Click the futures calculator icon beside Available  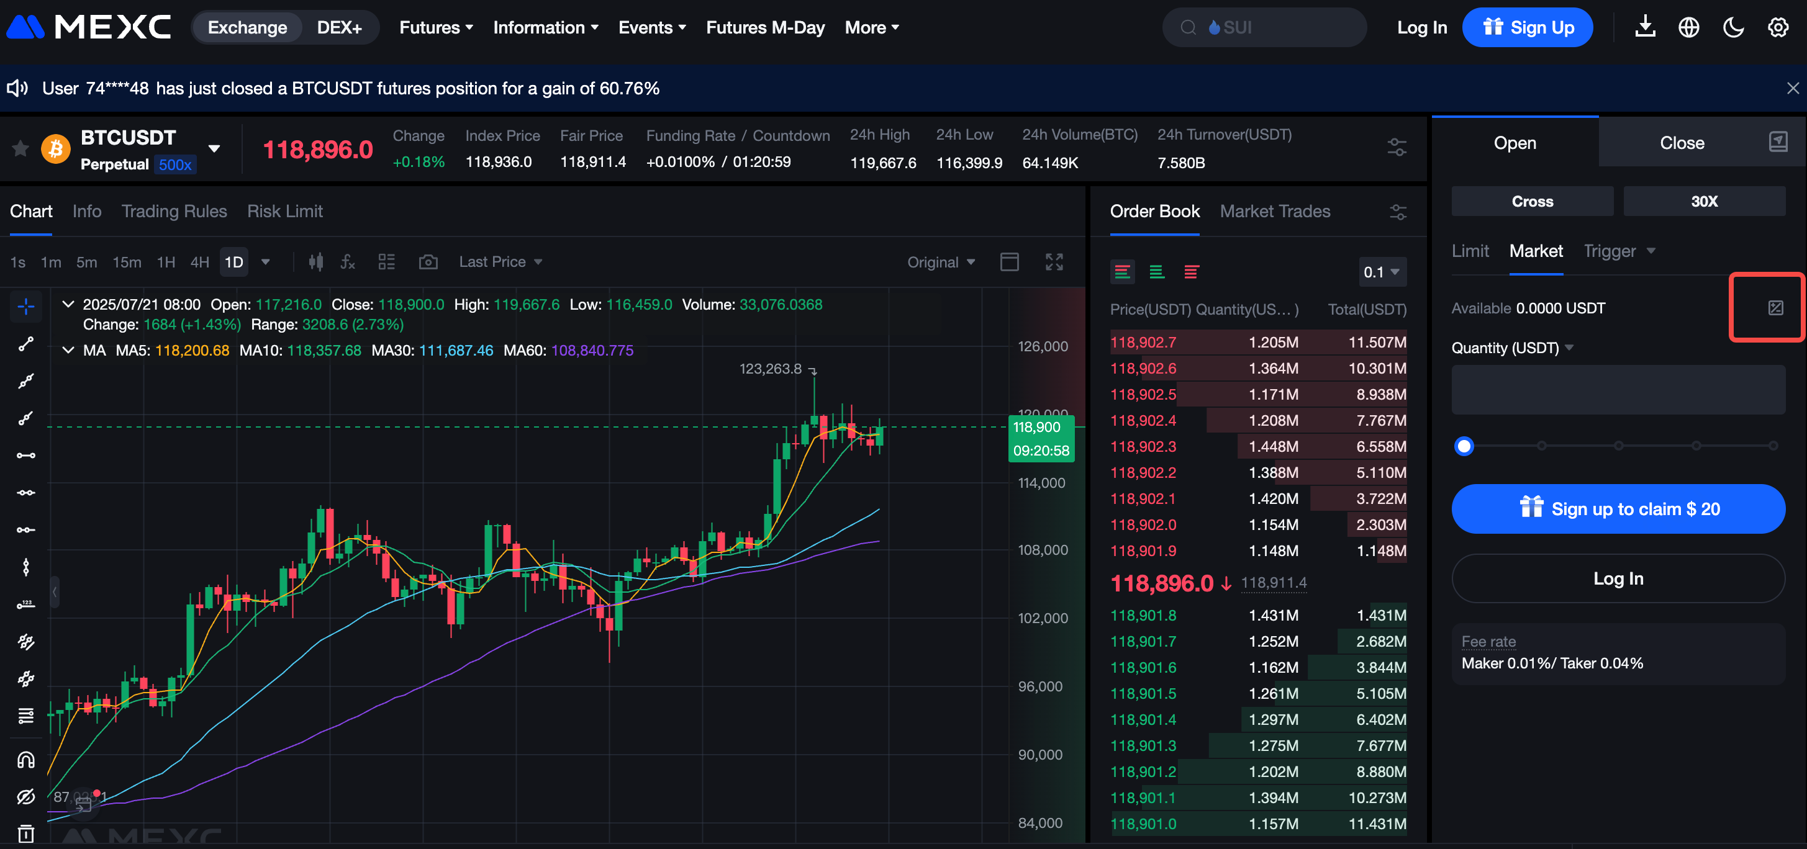tap(1775, 308)
